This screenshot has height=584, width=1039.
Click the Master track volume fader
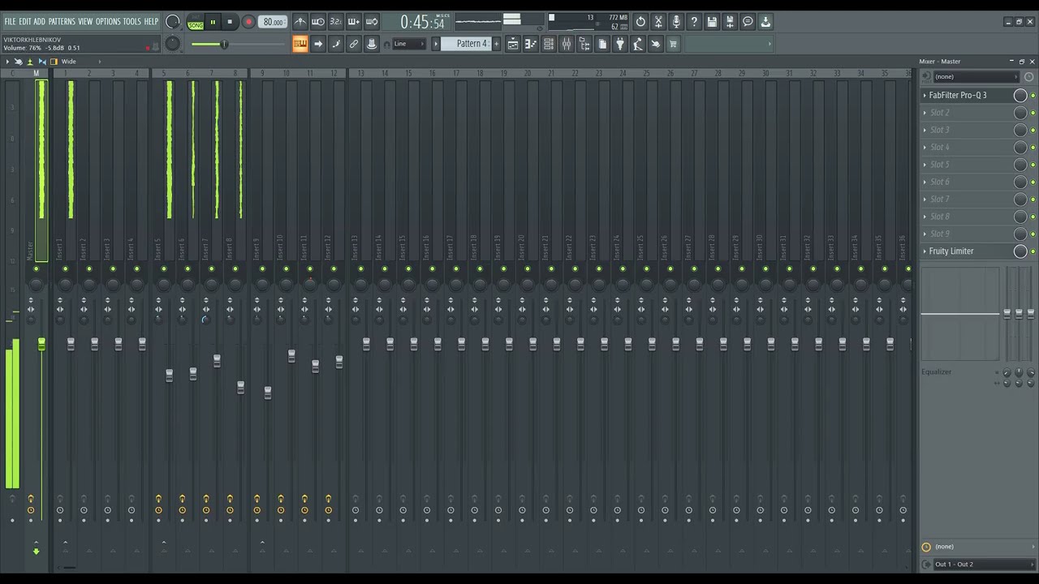coord(41,345)
